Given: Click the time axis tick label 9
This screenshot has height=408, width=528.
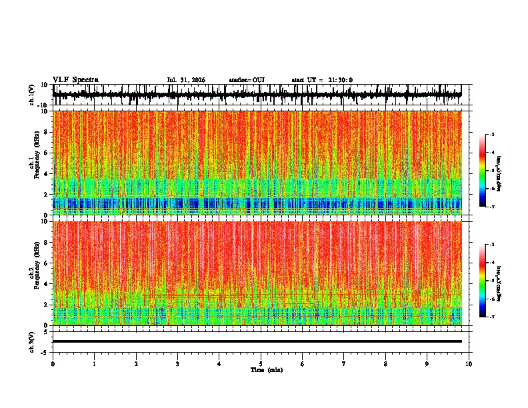Looking at the screenshot, I should [x=427, y=364].
